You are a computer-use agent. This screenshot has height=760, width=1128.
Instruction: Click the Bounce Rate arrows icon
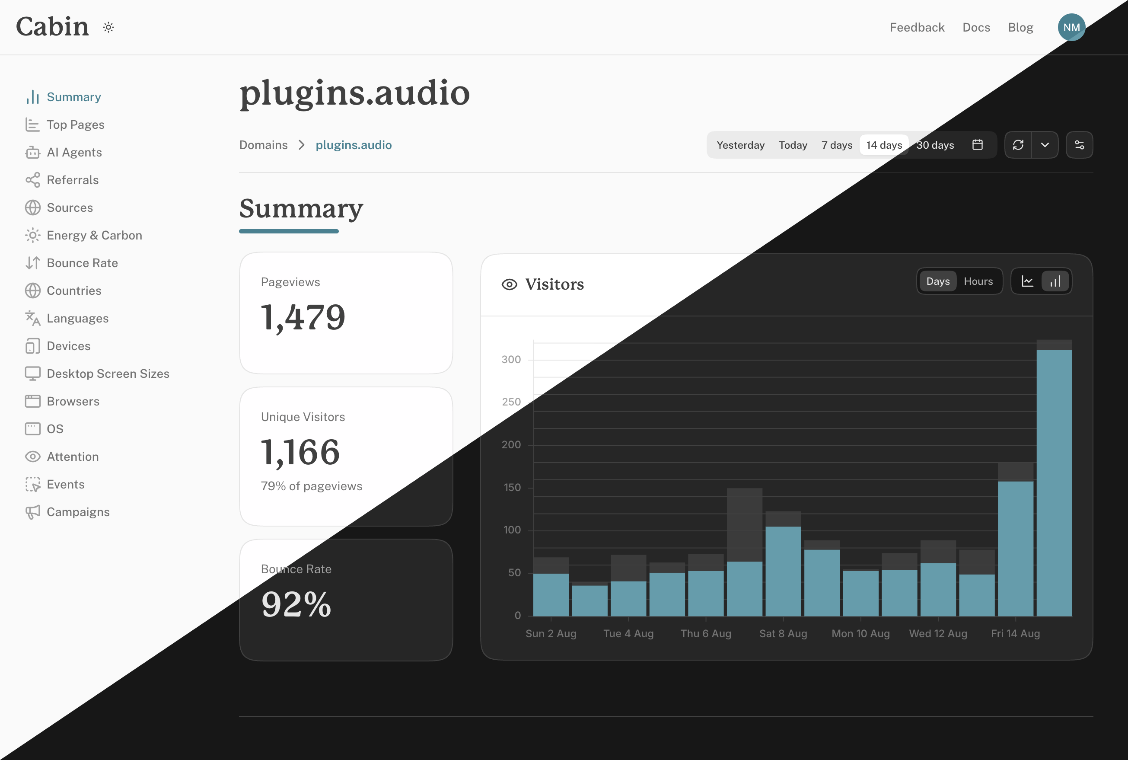(x=32, y=263)
